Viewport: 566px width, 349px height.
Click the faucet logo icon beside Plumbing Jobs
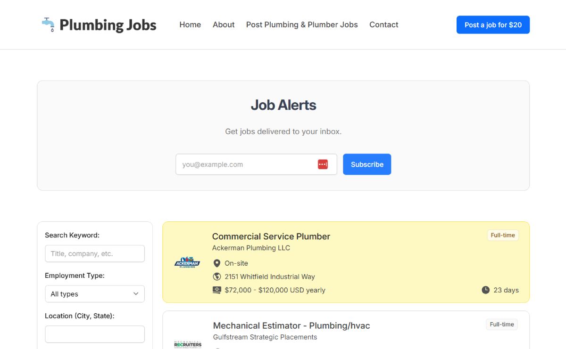coord(48,24)
